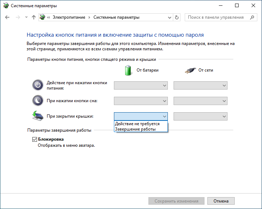The height and width of the screenshot is (209, 262).
Task: Click the back navigation arrow
Action: point(7,17)
